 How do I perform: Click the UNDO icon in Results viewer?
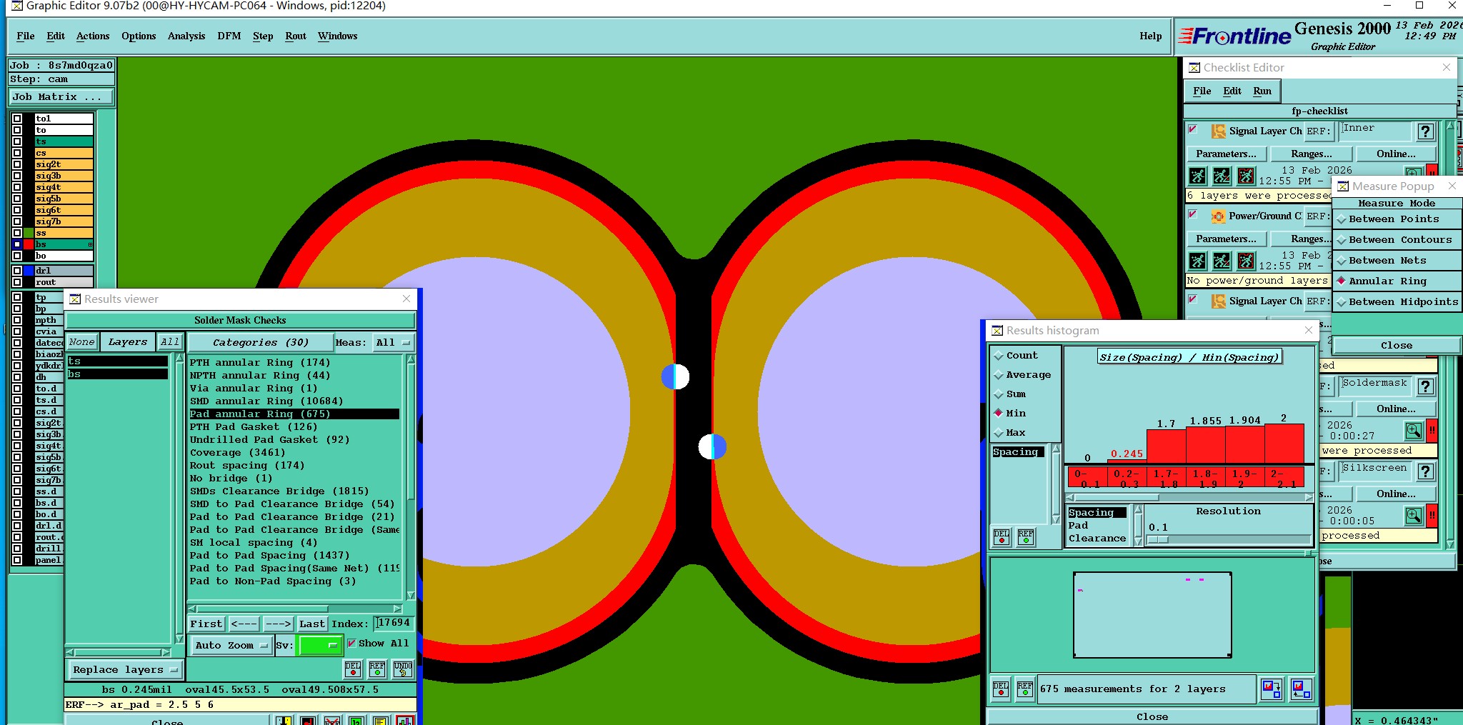tap(403, 669)
